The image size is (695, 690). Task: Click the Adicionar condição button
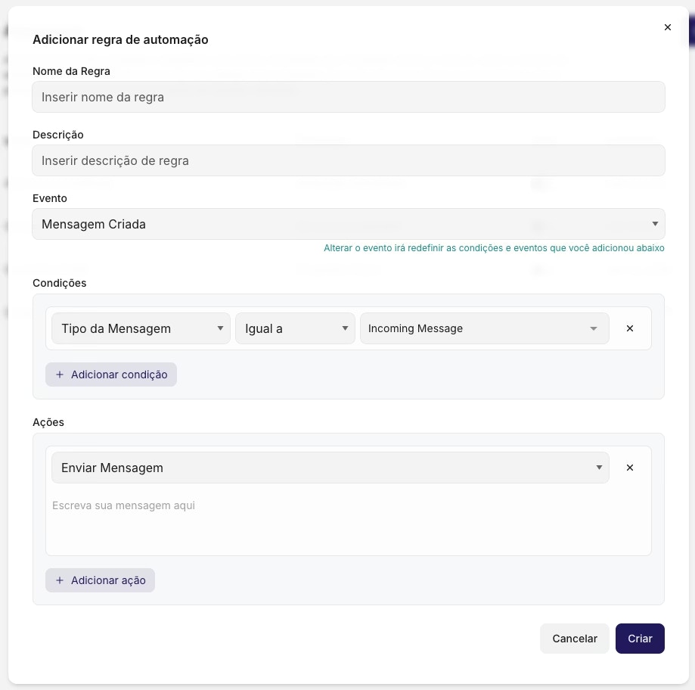coord(111,374)
